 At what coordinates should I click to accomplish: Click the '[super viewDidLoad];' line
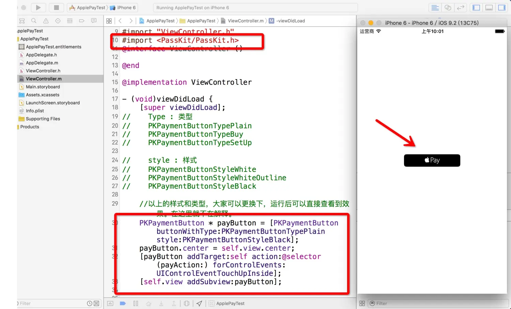[182, 107]
